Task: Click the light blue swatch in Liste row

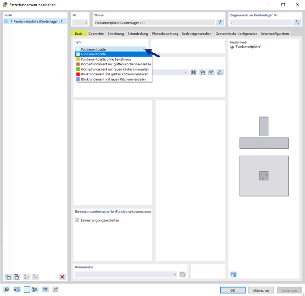Action: pyautogui.click(x=6, y=21)
